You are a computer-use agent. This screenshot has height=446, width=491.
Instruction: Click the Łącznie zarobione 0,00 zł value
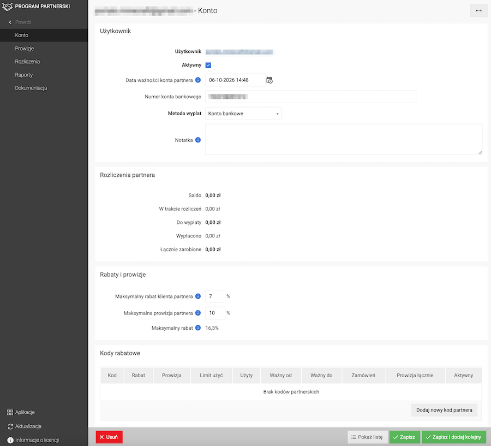click(x=213, y=249)
